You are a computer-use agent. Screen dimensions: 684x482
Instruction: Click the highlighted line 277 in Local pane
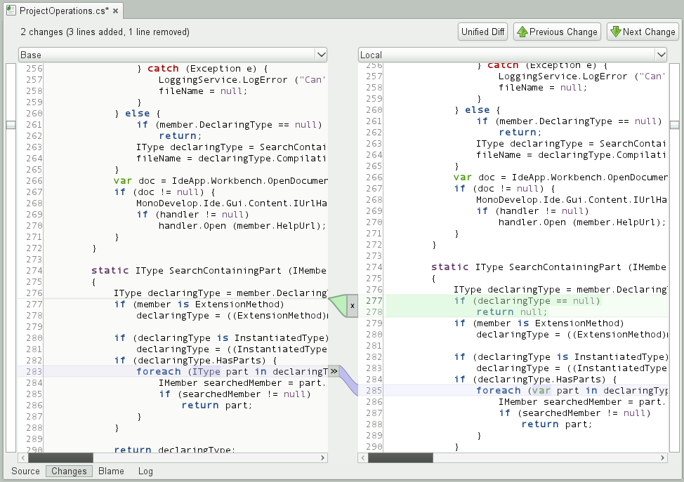(x=527, y=301)
